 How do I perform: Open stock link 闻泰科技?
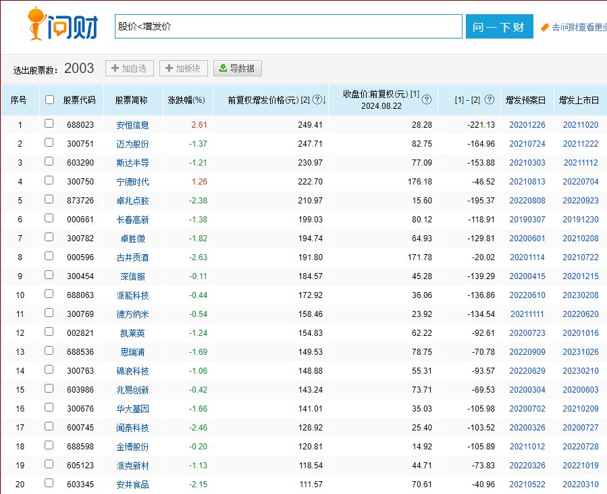132,428
